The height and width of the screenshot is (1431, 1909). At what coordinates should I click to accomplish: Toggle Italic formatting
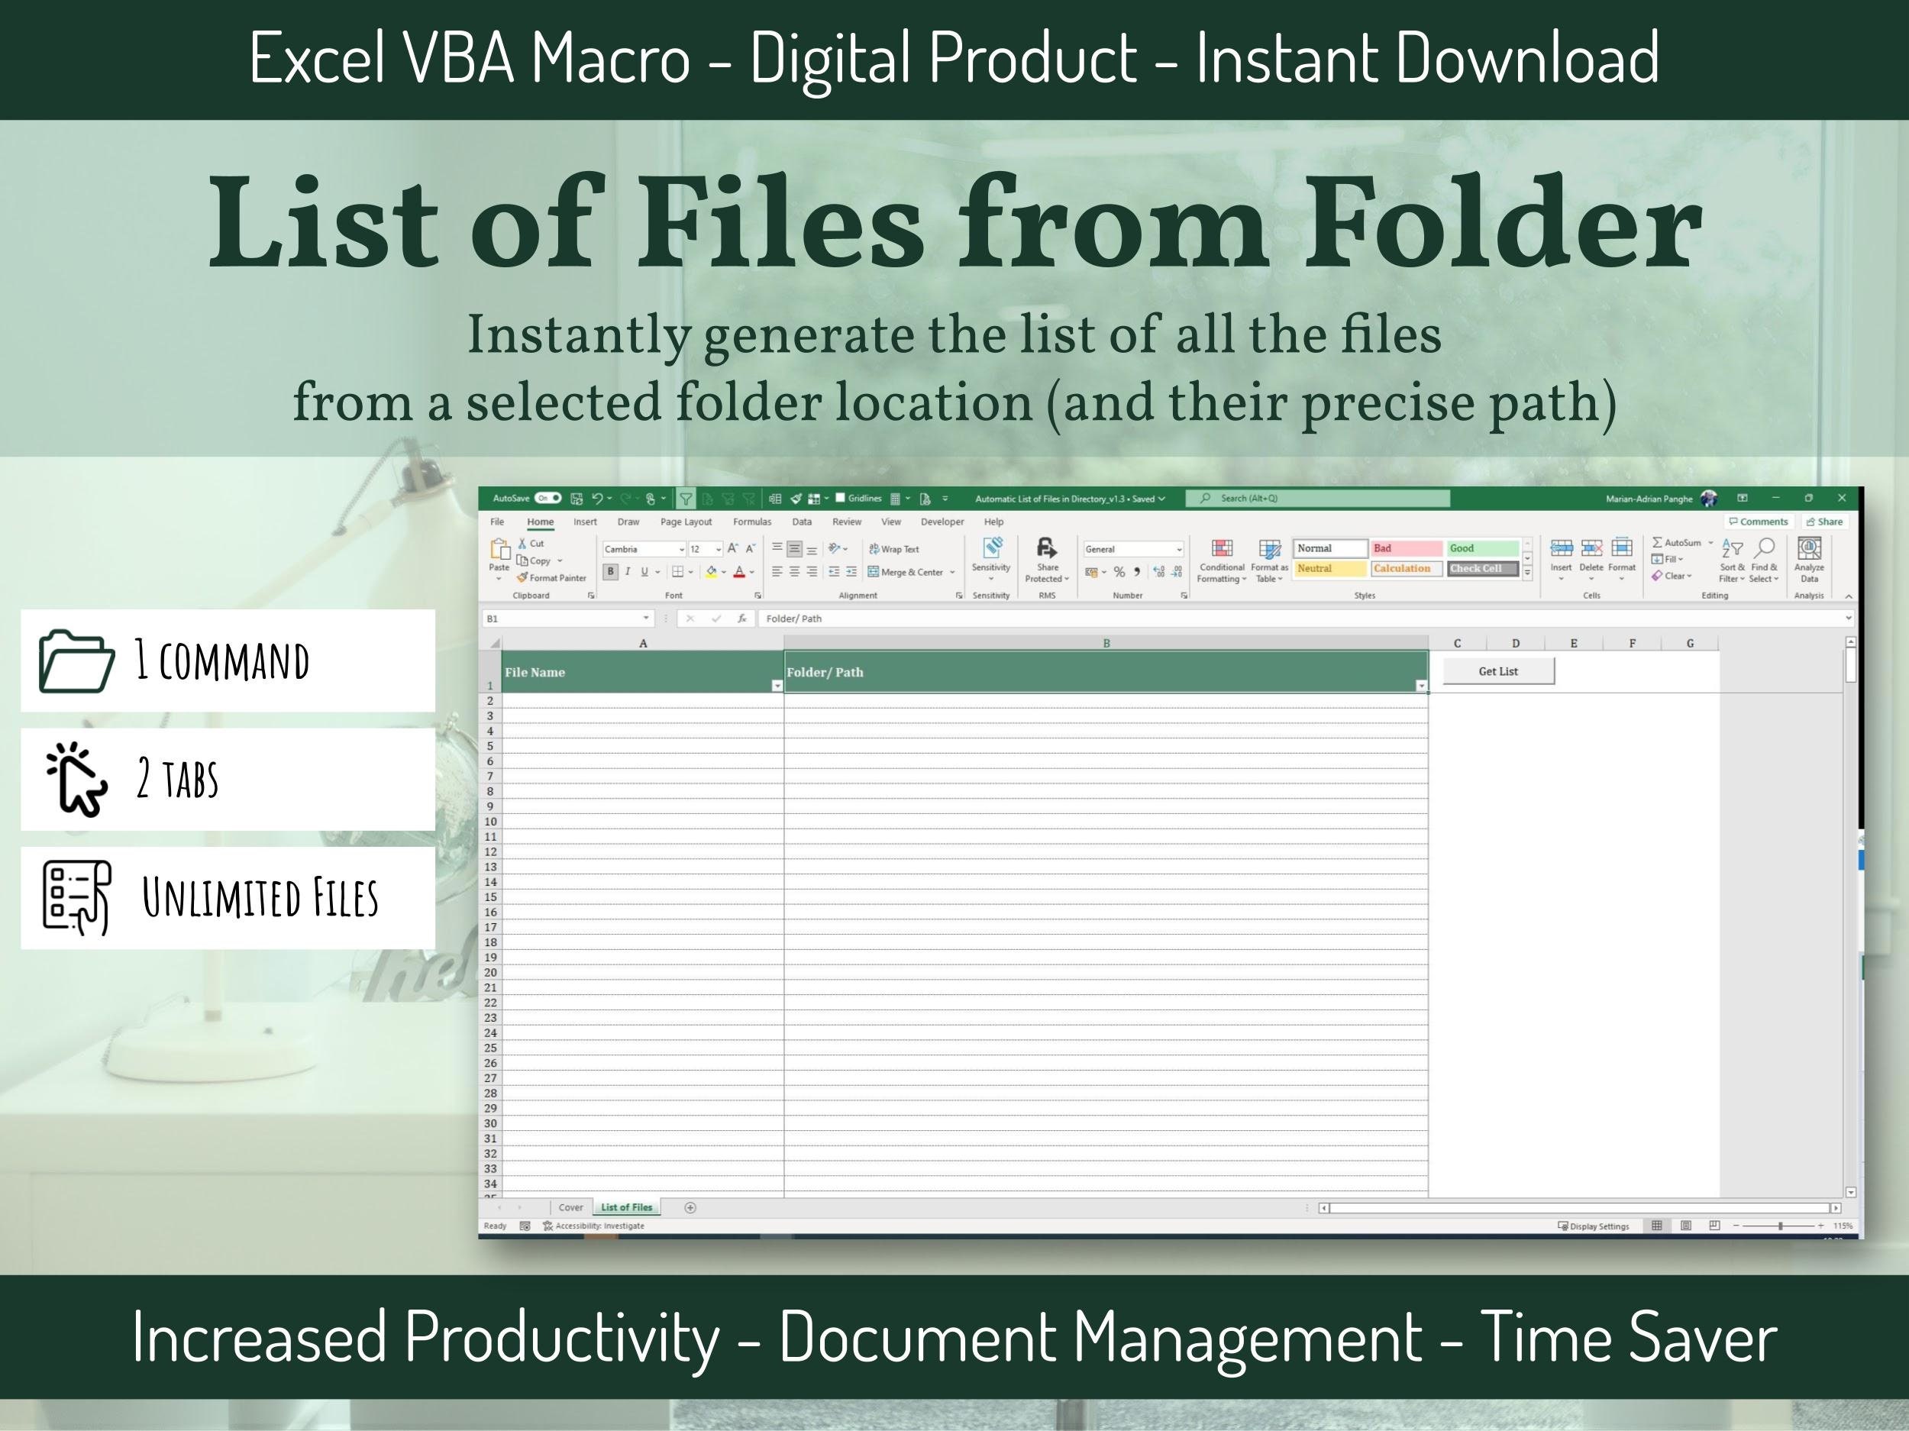(x=628, y=571)
